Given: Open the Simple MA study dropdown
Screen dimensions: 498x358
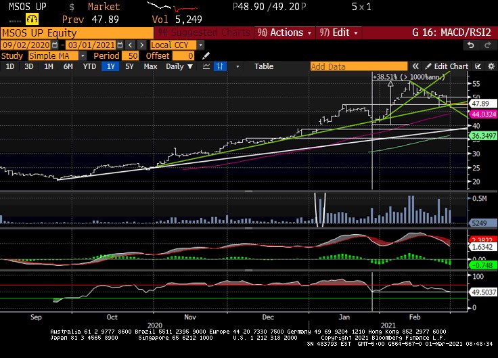Looking at the screenshot, I should click(x=83, y=56).
